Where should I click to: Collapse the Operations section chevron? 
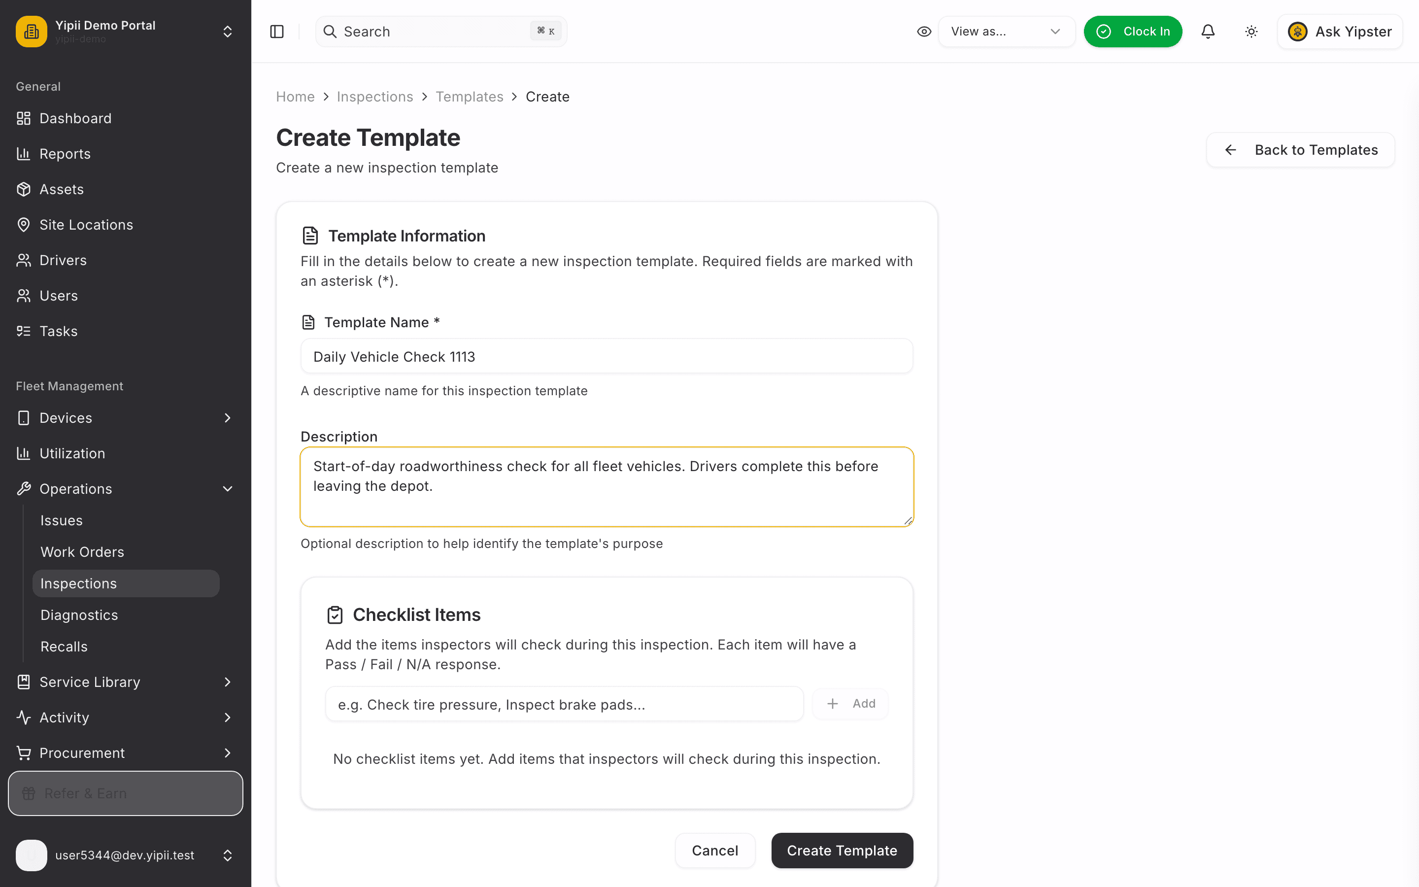click(x=228, y=489)
